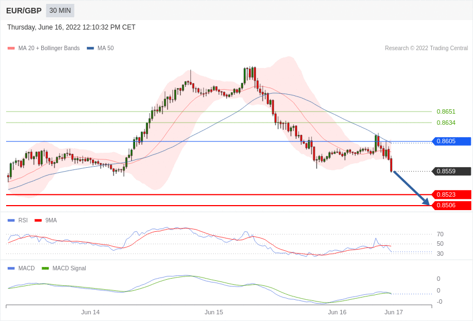This screenshot has width=473, height=321.
Task: Click the MACD legend label
Action: (27, 268)
